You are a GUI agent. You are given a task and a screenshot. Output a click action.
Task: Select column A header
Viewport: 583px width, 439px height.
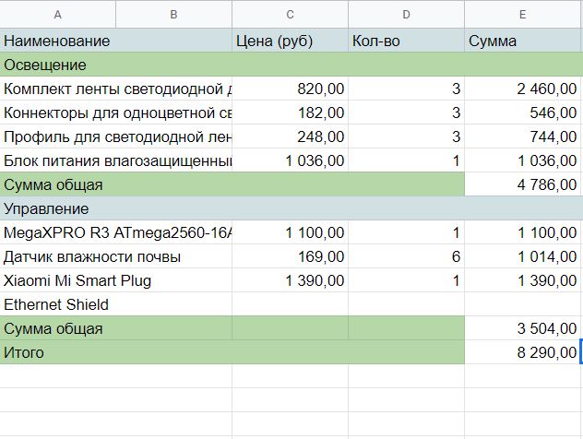pyautogui.click(x=57, y=15)
